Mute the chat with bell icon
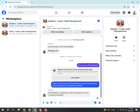140x112 pixels. click(x=116, y=38)
